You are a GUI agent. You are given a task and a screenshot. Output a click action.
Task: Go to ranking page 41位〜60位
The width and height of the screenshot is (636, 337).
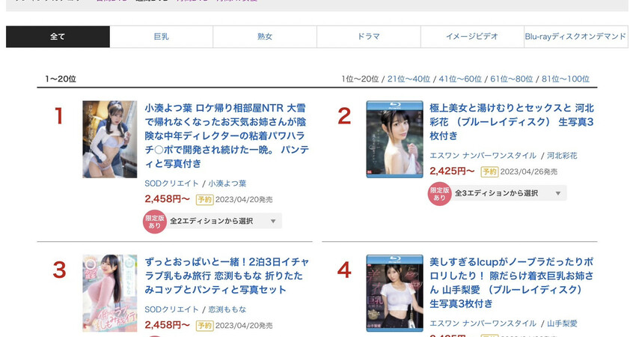point(460,79)
